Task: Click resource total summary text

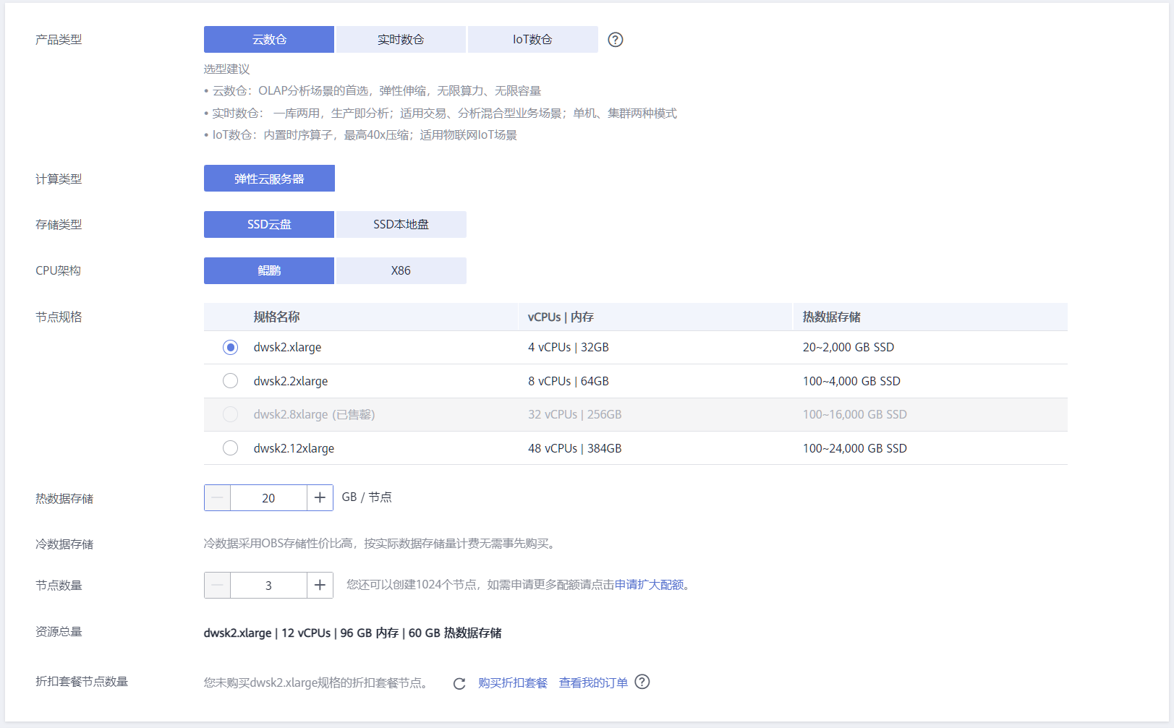Action: coord(352,633)
